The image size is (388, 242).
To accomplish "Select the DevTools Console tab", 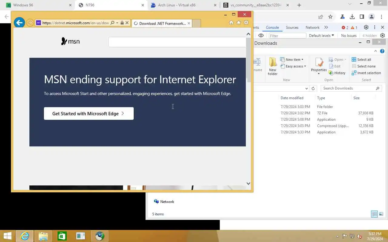I will tap(272, 28).
